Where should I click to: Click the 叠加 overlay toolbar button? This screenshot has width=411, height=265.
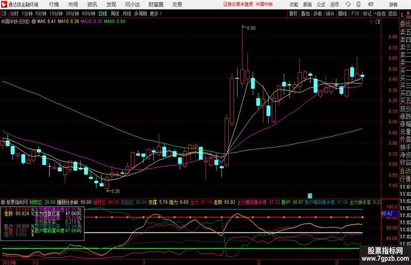tap(305, 14)
